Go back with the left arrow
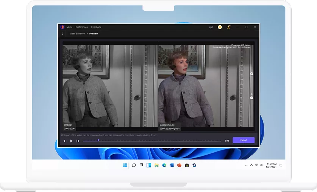The width and height of the screenshot is (317, 192). (x=62, y=34)
